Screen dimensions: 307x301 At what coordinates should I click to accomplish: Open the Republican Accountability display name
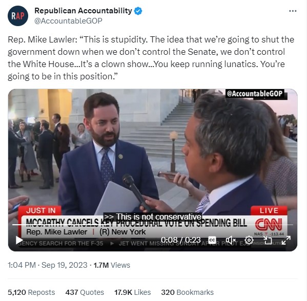(x=83, y=11)
